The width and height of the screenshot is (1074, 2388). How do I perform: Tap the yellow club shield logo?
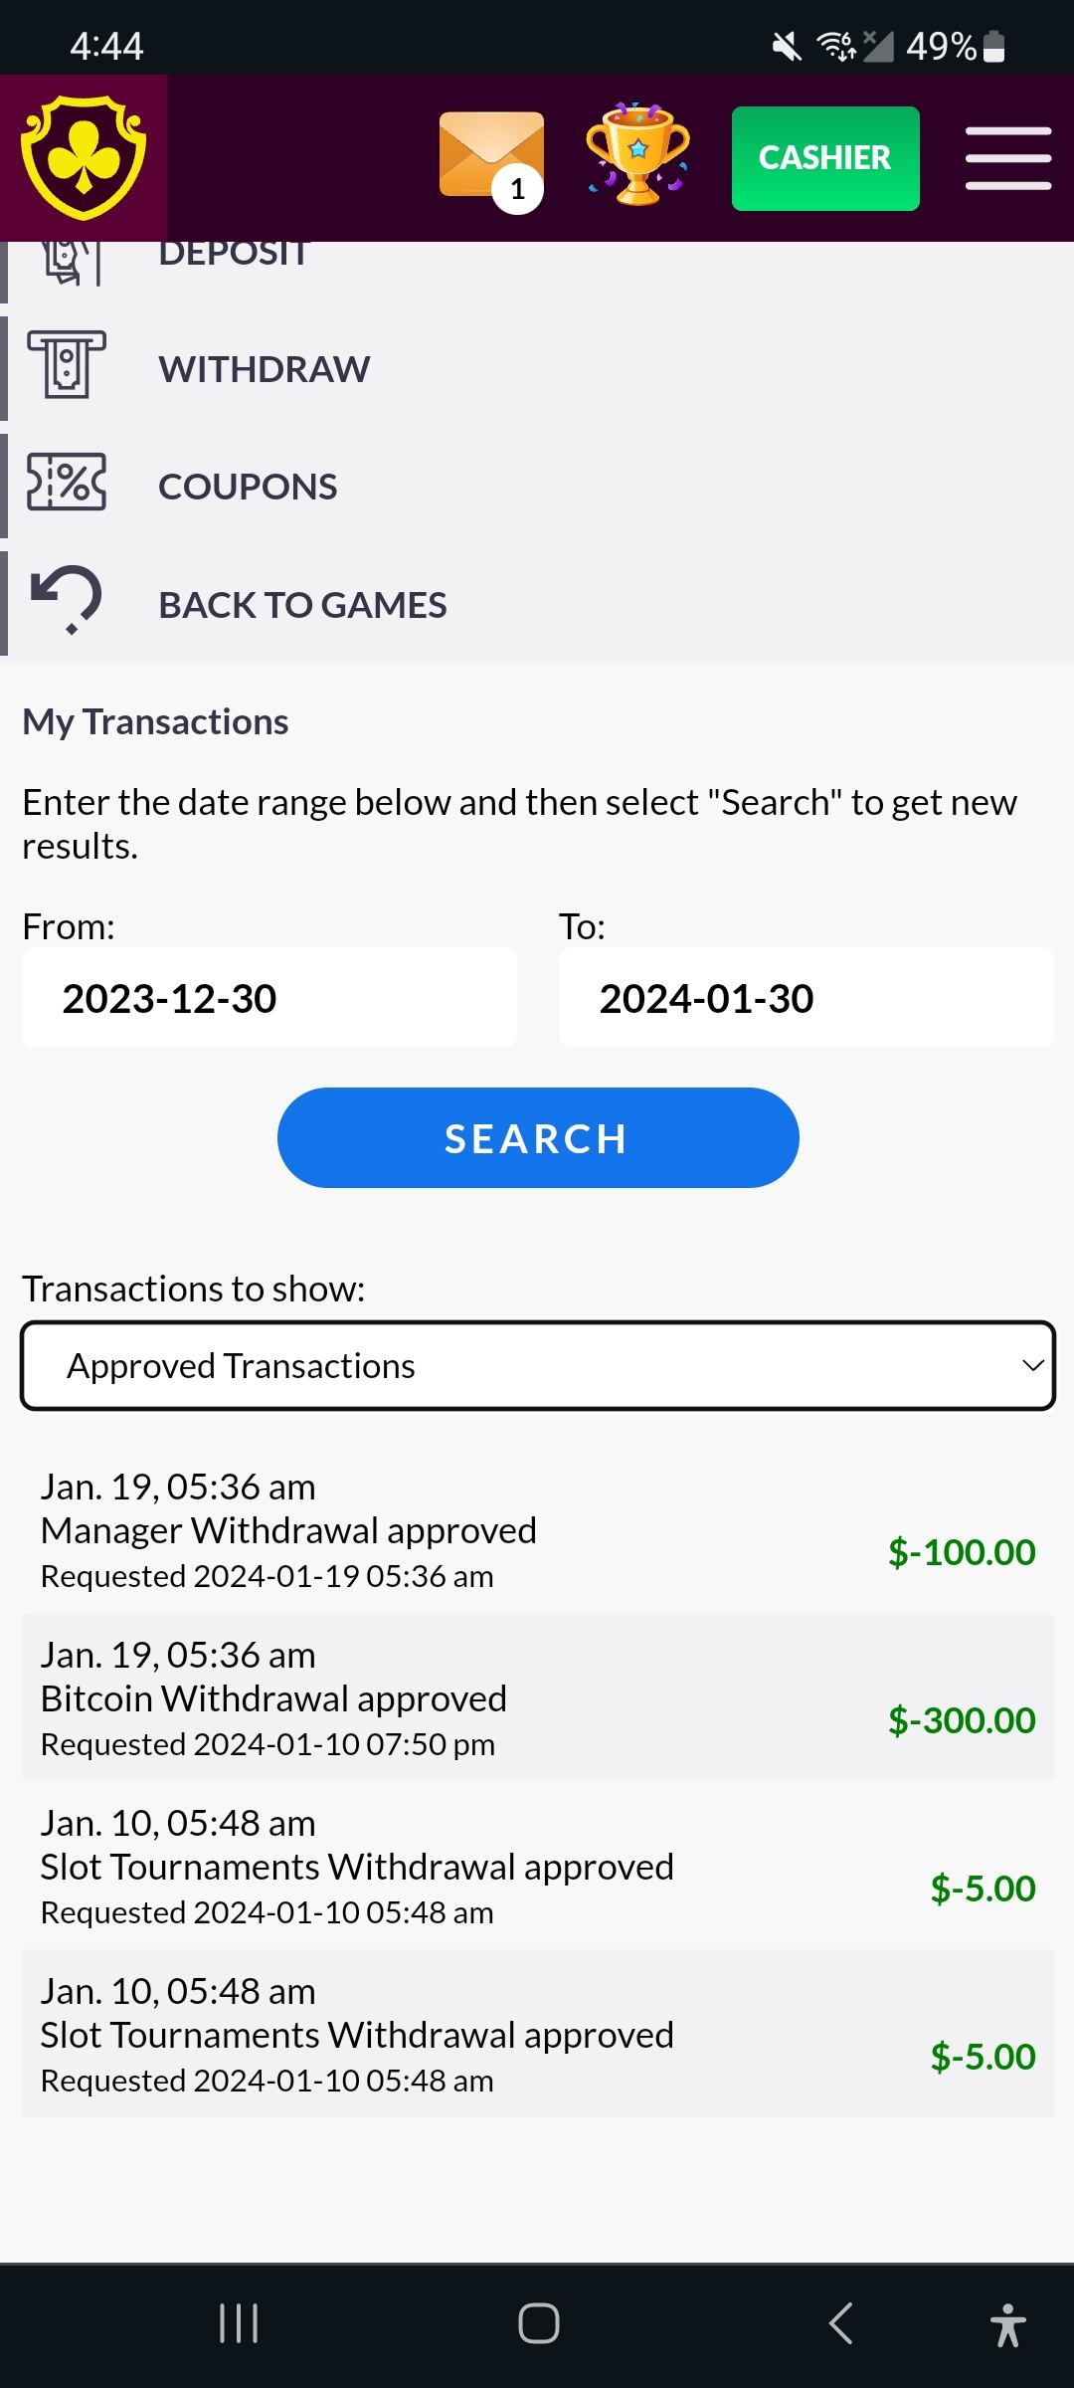pos(84,158)
